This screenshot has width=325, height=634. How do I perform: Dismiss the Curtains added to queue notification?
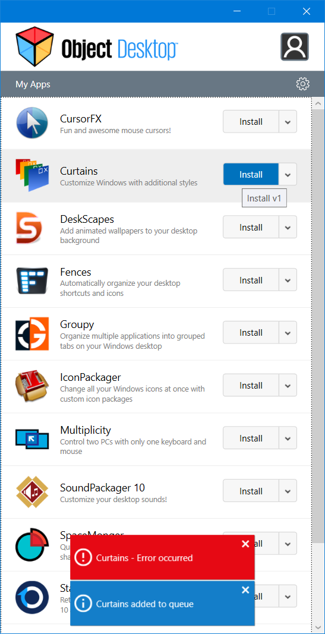coord(245,590)
